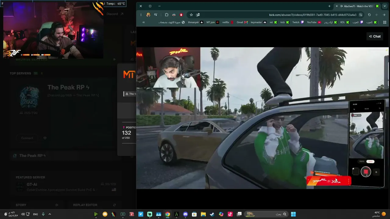This screenshot has width=390, height=219.
Task: Open the kick bookmark
Action: point(285,22)
